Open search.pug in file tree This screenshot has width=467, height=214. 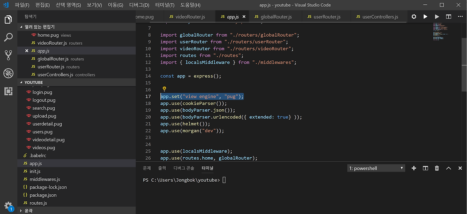77,108
